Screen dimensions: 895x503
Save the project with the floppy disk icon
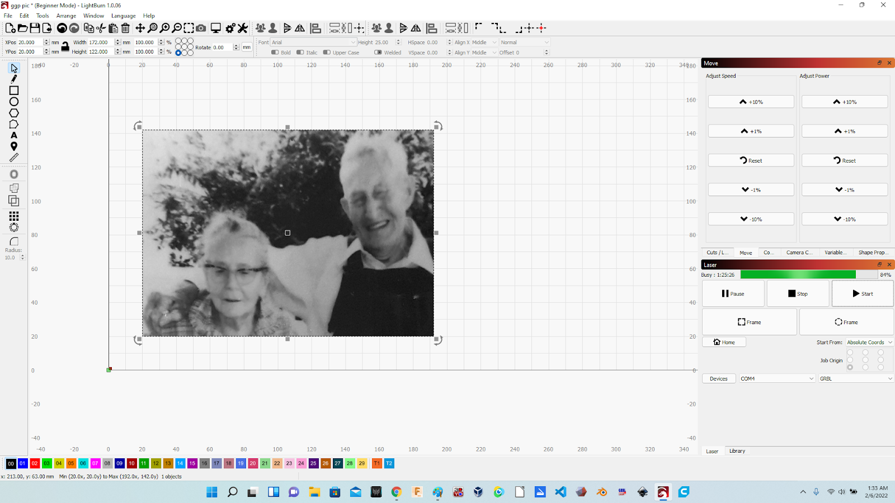35,28
